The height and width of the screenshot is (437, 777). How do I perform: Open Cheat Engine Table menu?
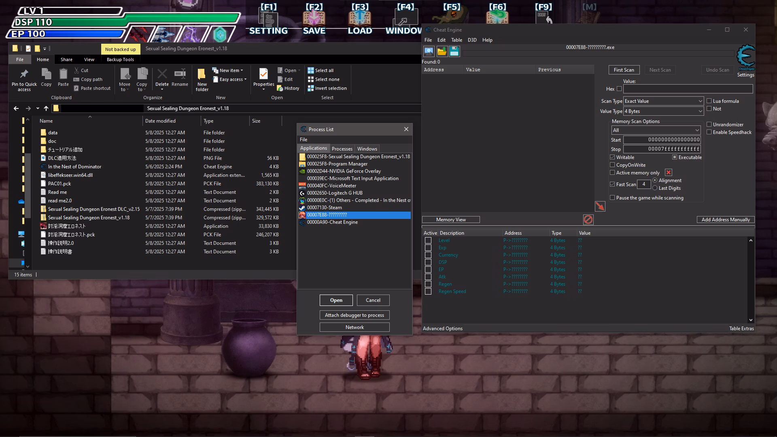tap(456, 40)
